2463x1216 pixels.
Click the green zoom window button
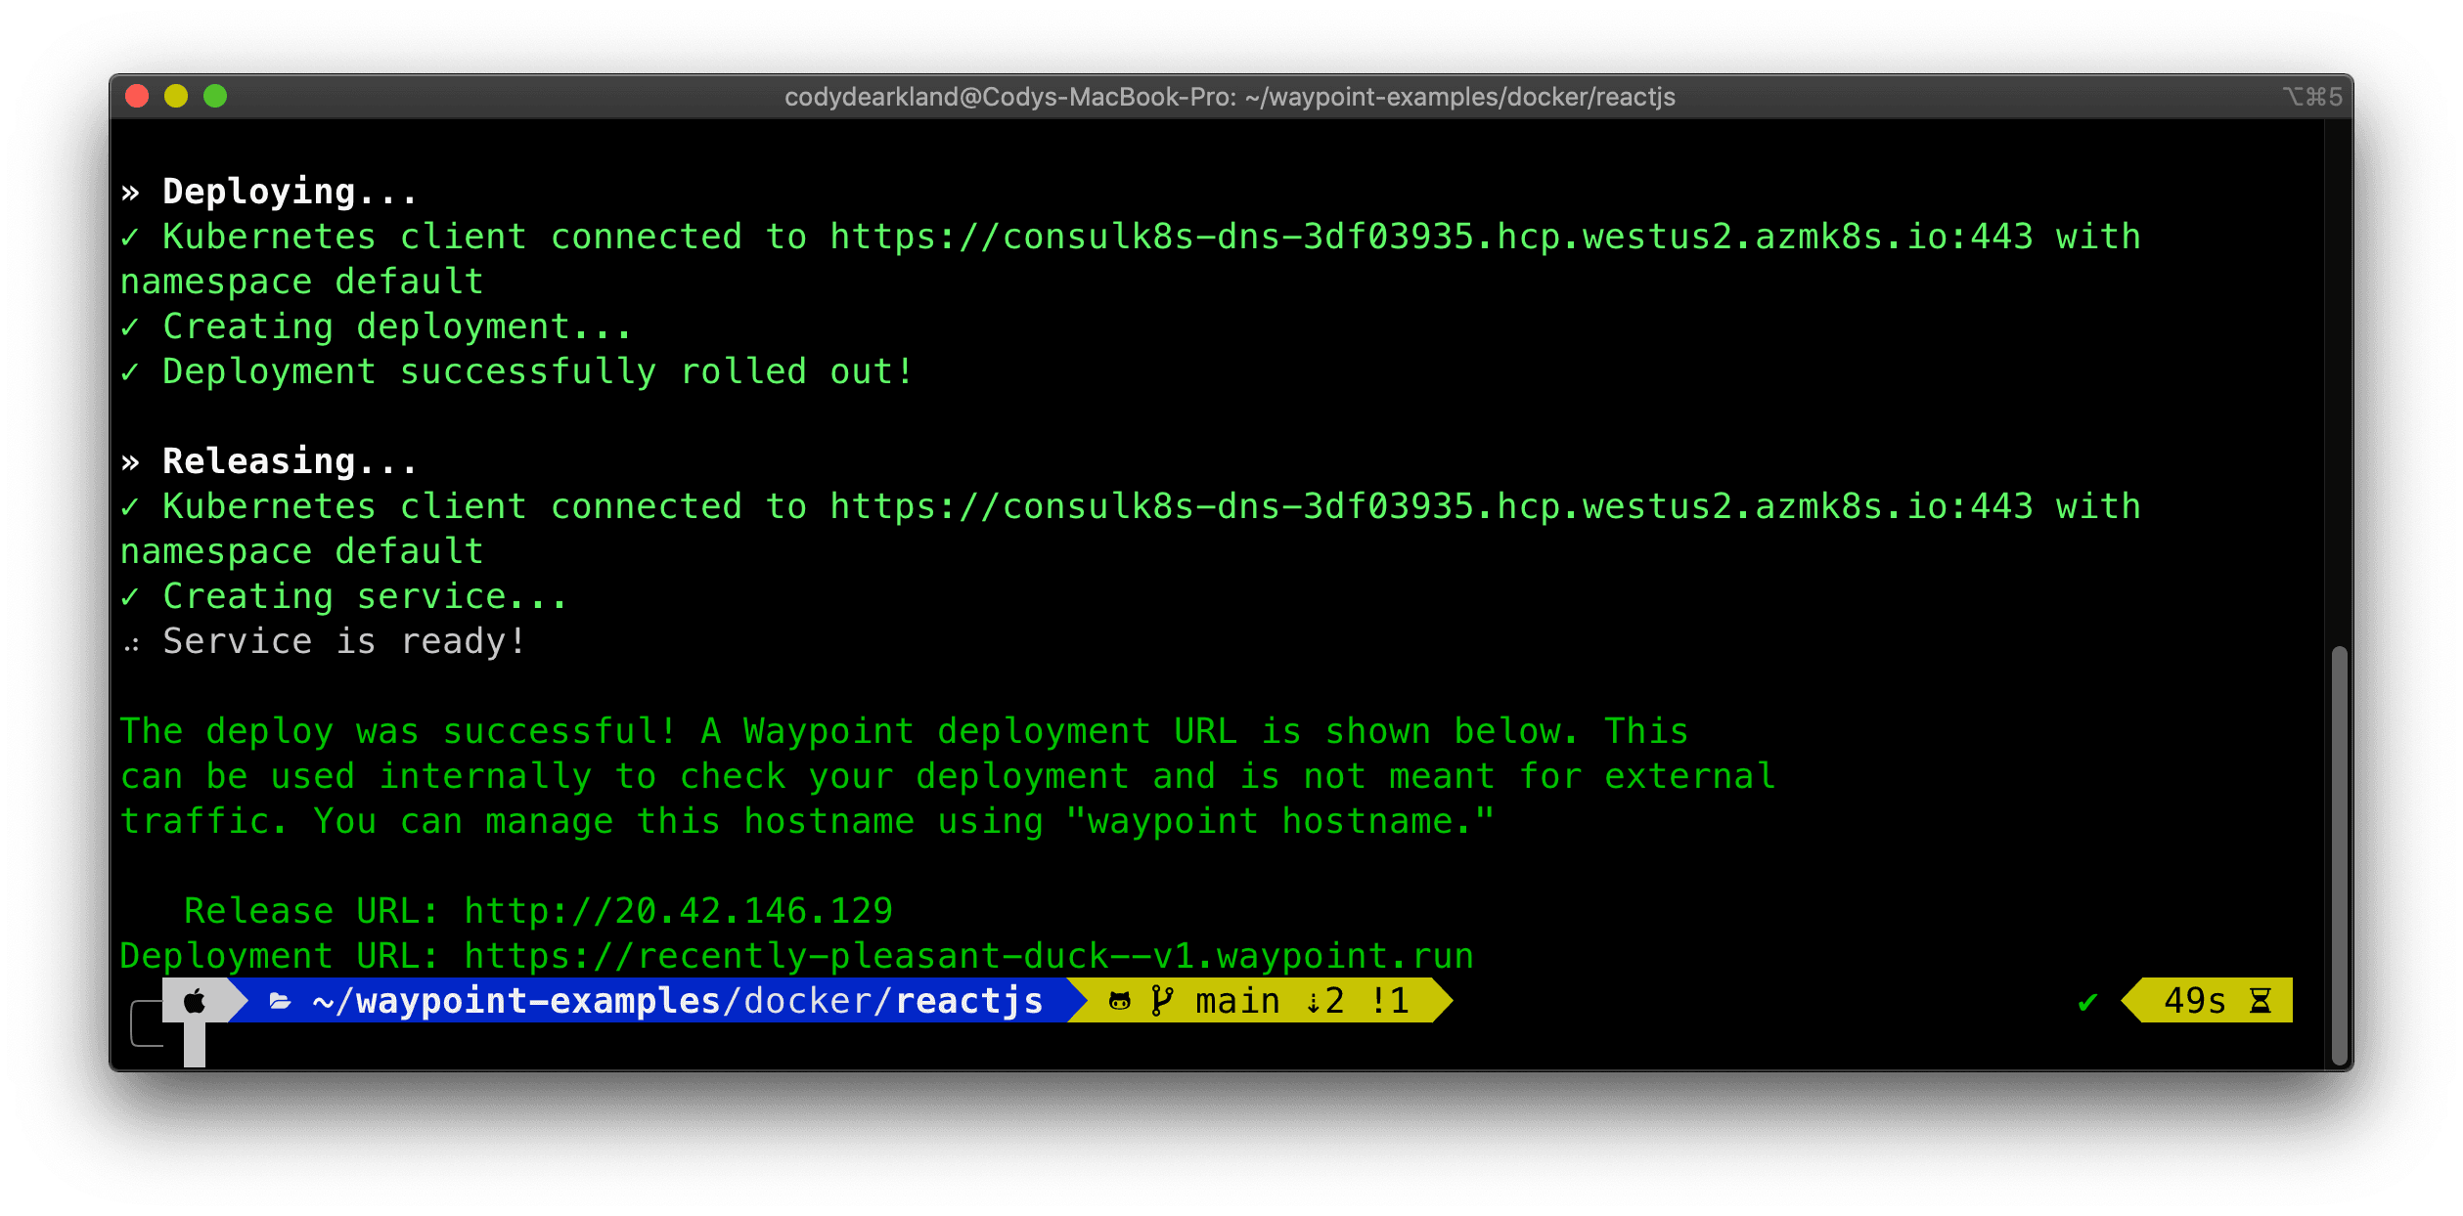[215, 96]
